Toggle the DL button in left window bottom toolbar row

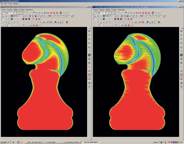click(9, 25)
